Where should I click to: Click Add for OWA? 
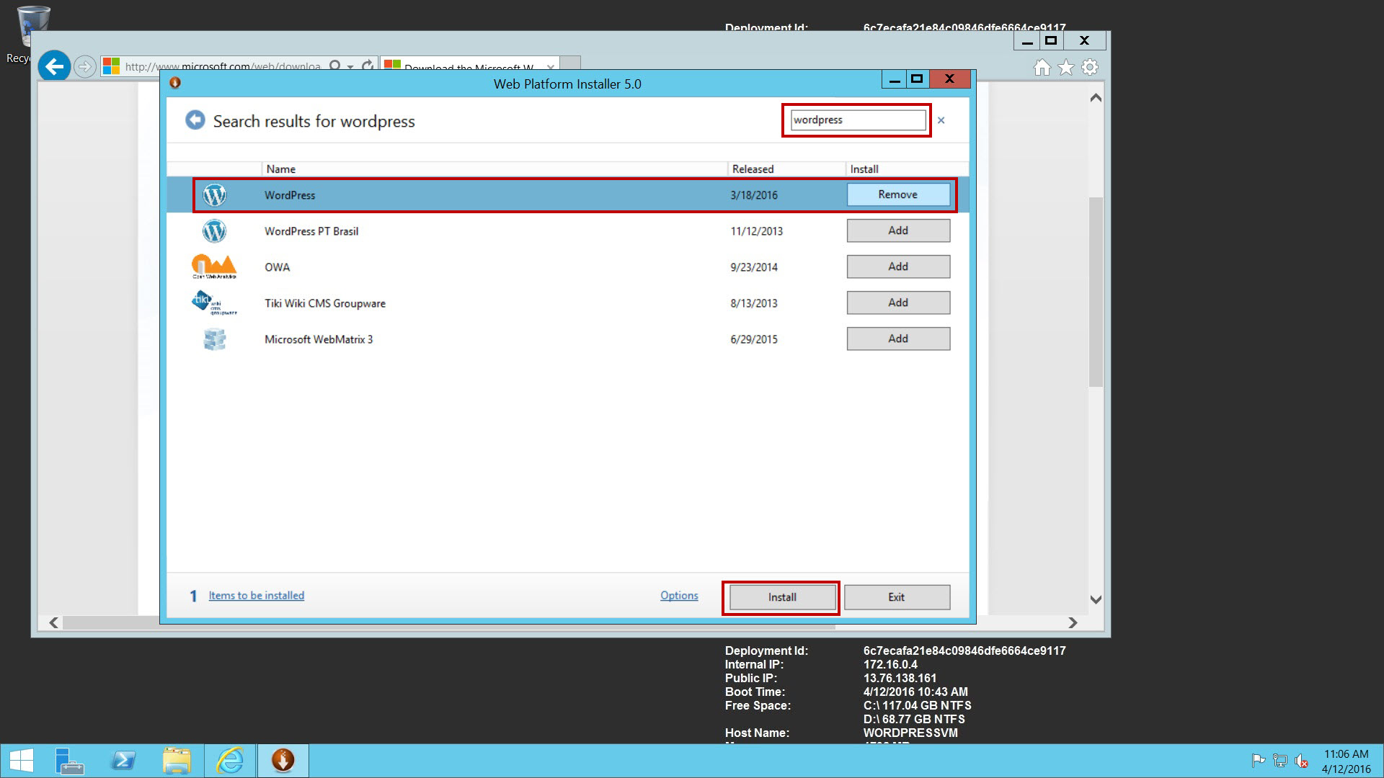tap(898, 267)
